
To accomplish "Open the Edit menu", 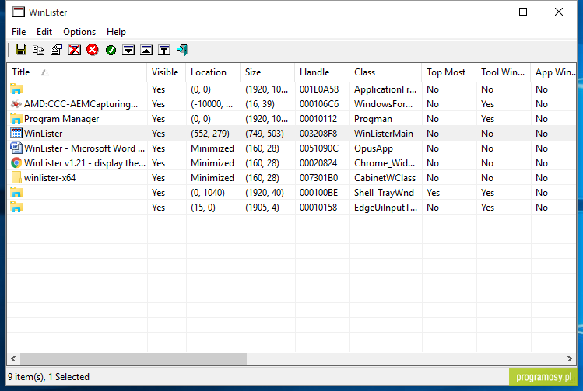I will tap(44, 32).
